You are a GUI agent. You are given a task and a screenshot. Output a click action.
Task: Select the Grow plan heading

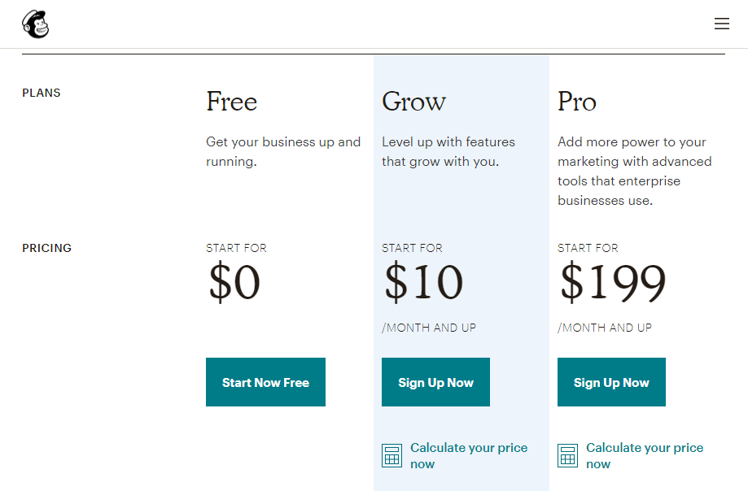pyautogui.click(x=414, y=102)
